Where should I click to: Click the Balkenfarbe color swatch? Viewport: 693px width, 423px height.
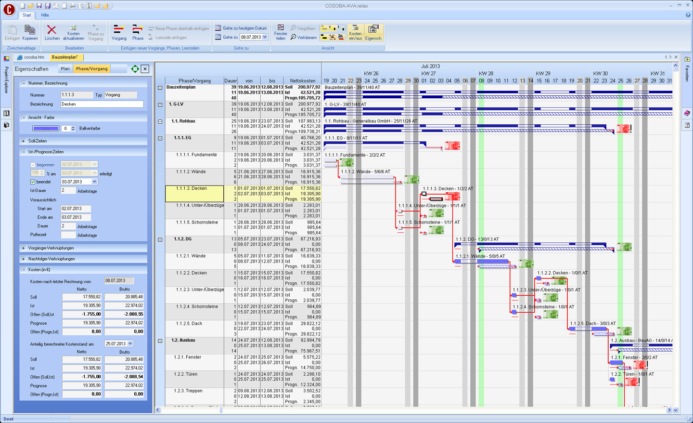coord(46,129)
